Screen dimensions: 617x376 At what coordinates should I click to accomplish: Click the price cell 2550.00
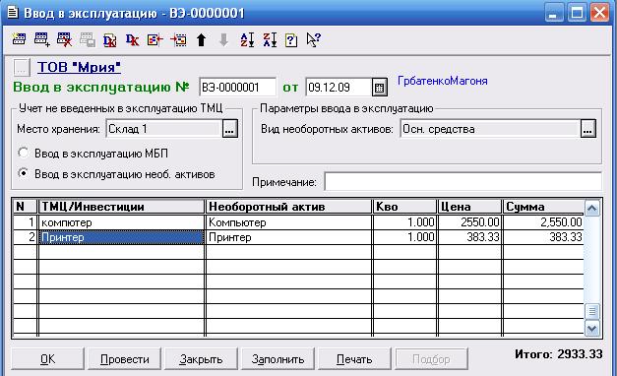tap(469, 222)
